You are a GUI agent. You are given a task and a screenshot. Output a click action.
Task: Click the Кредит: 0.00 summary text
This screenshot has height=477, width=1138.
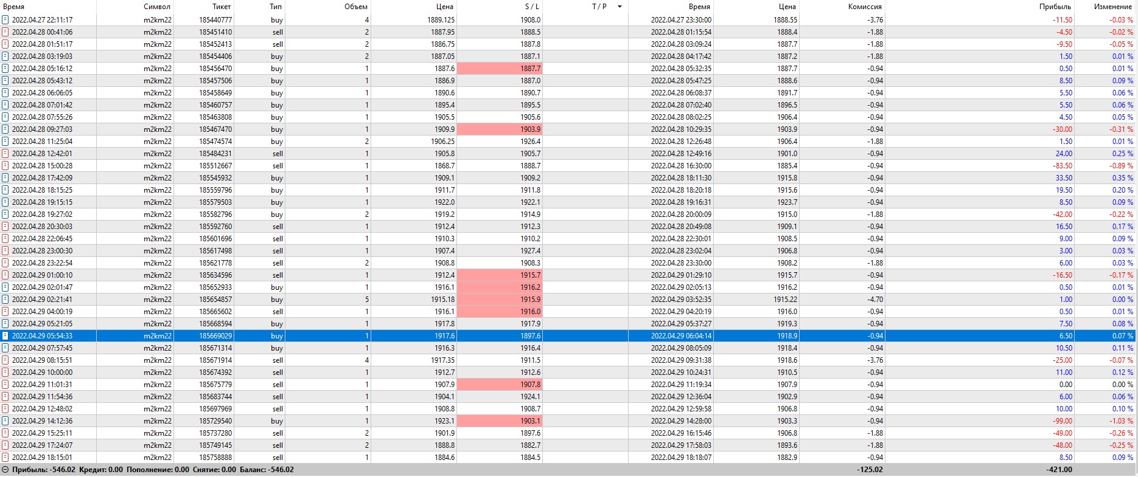point(101,470)
